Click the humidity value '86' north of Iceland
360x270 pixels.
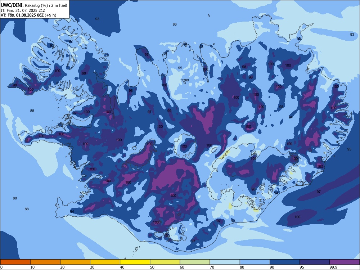coord(175,24)
